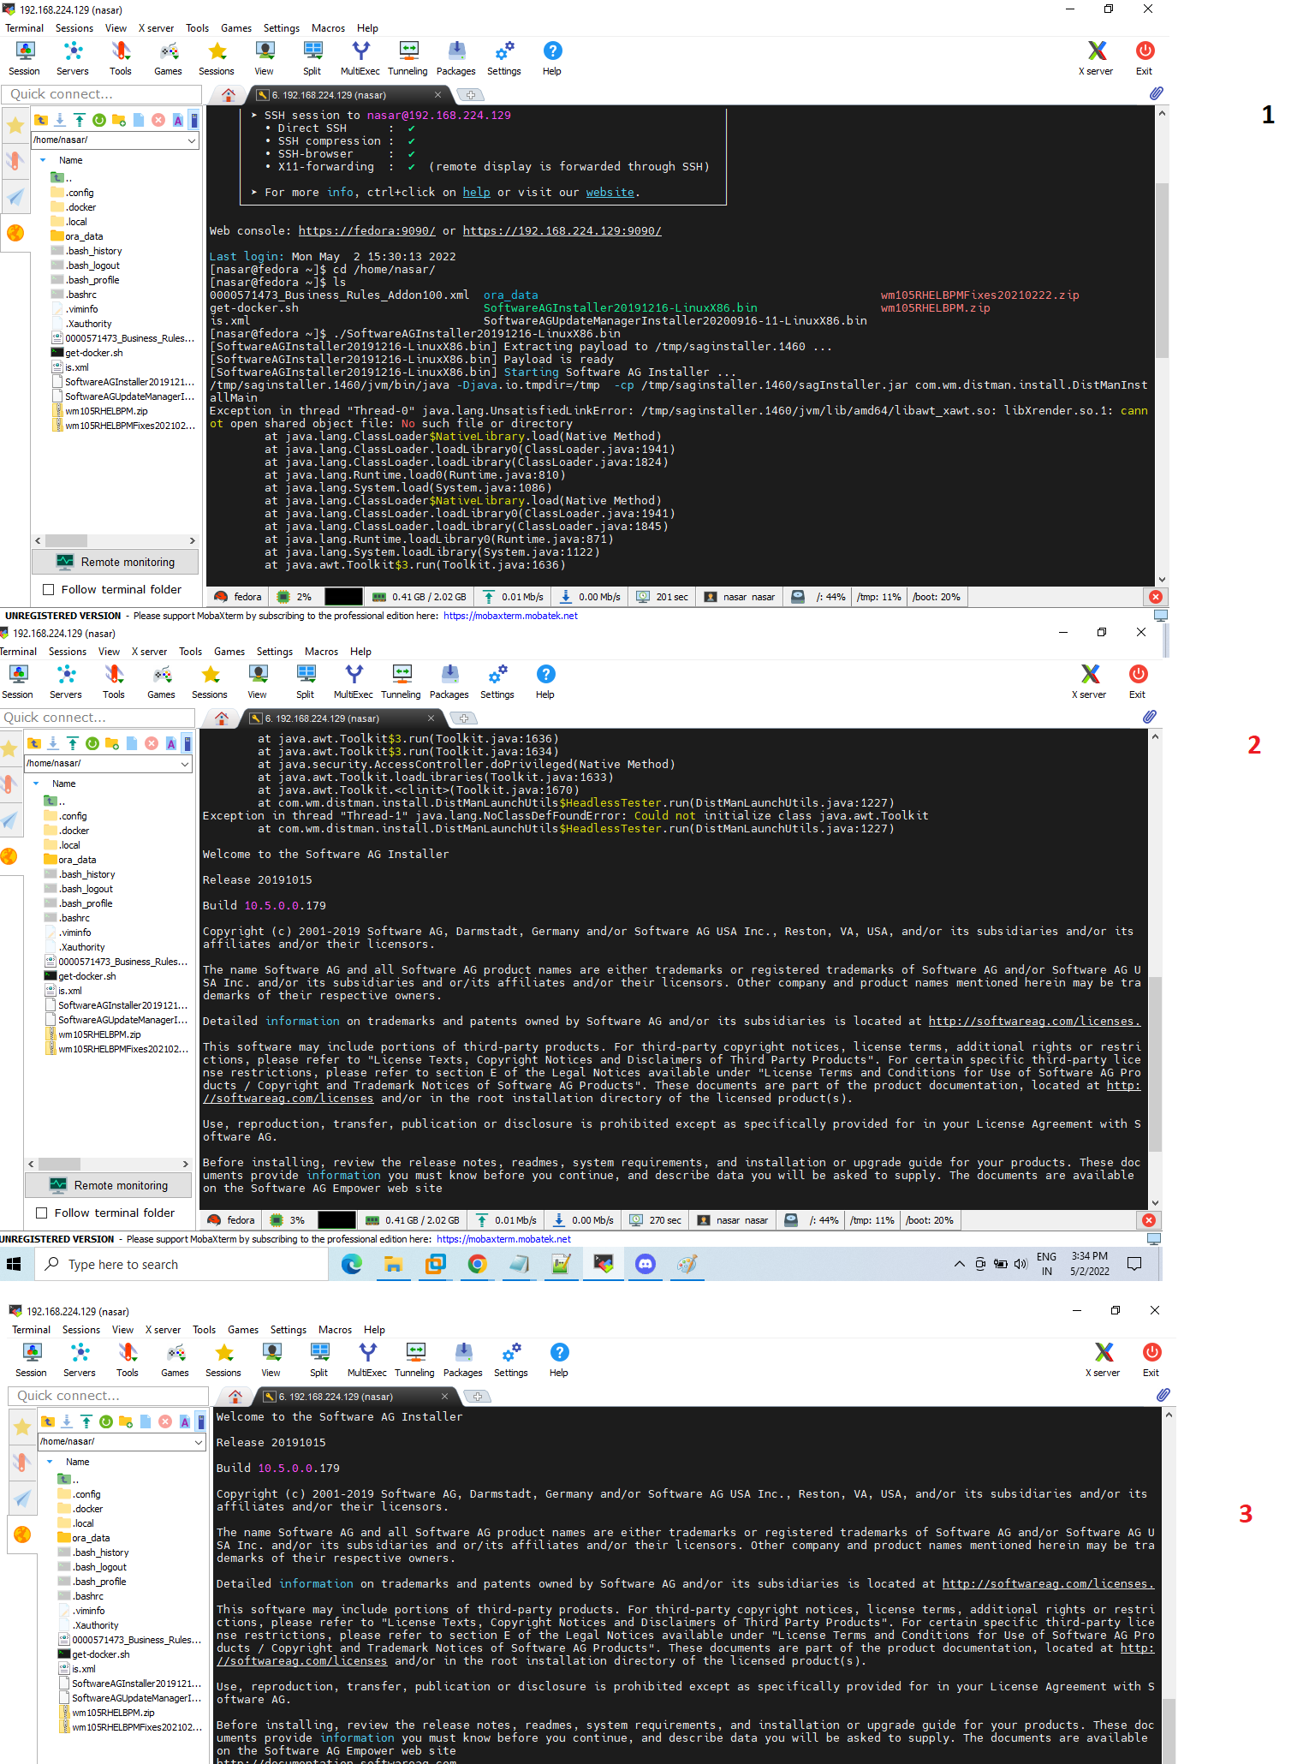Open Packages in the top window toolbar
The height and width of the screenshot is (1764, 1315).
[456, 58]
